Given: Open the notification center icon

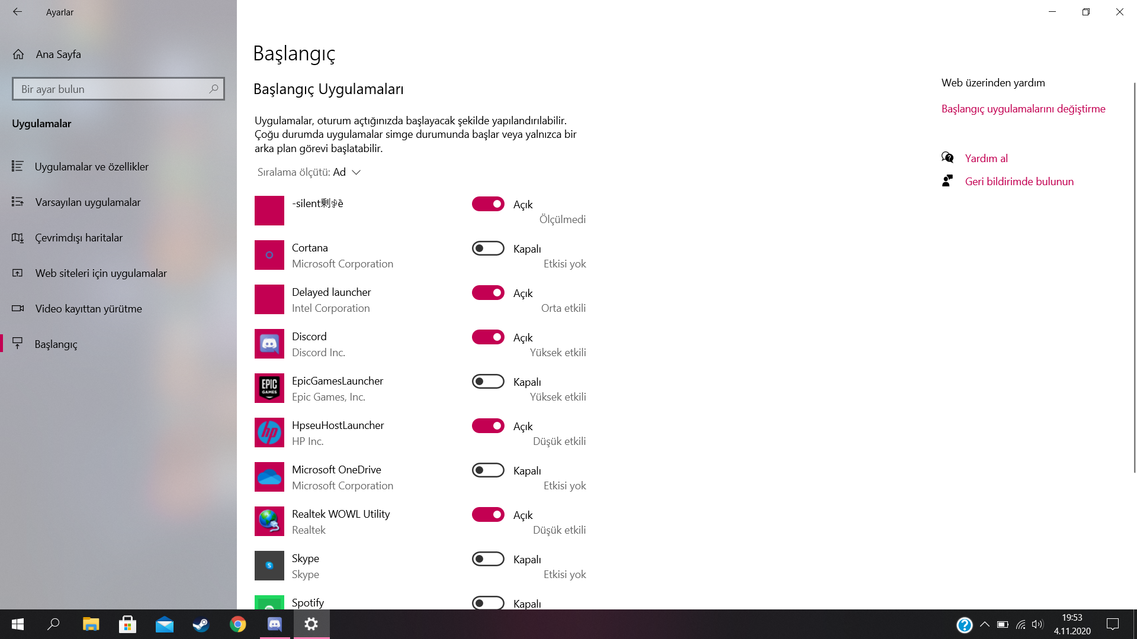Looking at the screenshot, I should pos(1113,624).
